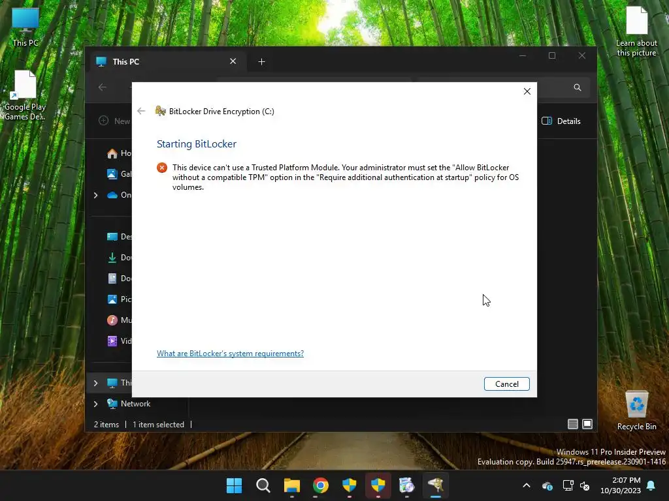Open Pictures folder in sidebar
The height and width of the screenshot is (501, 669).
tap(119, 299)
